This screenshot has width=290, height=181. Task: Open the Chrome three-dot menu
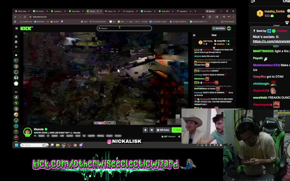[233, 17]
